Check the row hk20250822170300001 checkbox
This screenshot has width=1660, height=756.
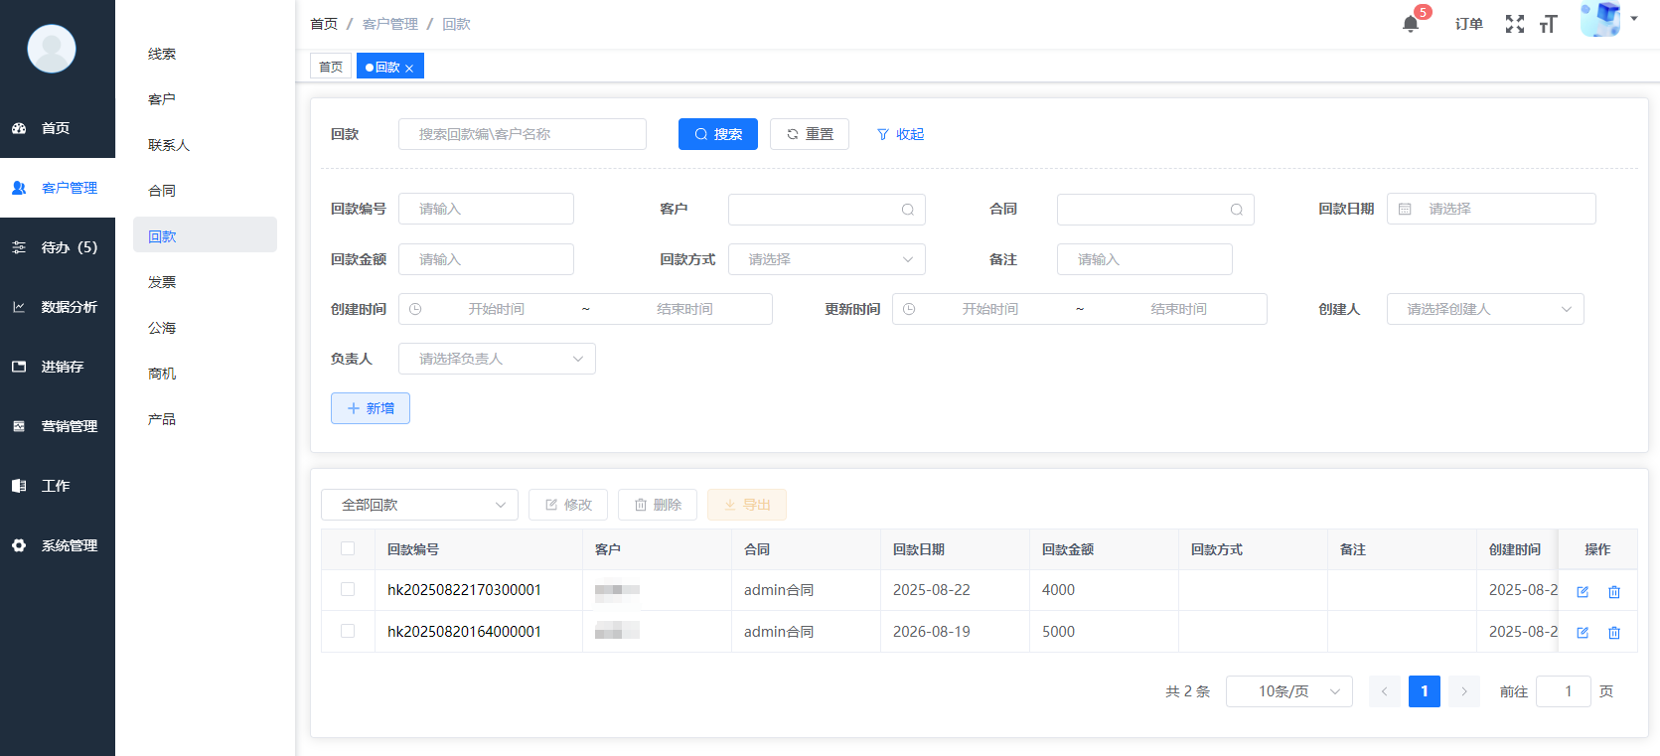click(x=348, y=589)
